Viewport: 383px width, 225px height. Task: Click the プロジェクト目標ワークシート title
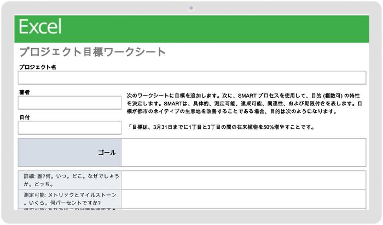(92, 52)
